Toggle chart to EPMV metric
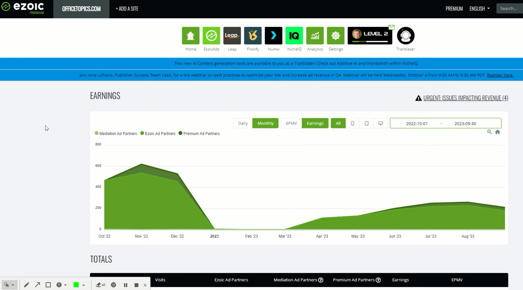 coord(291,123)
